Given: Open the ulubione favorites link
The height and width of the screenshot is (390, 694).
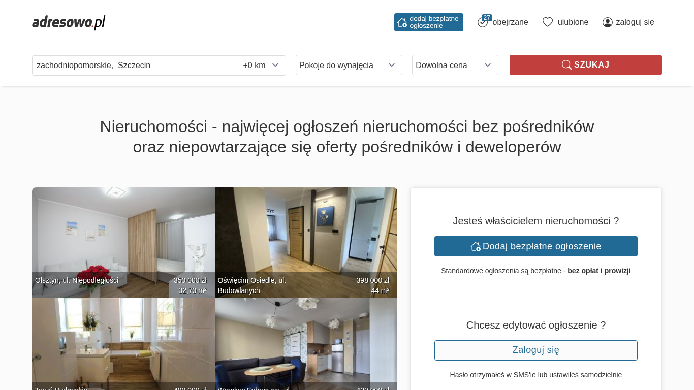Looking at the screenshot, I should coord(573,22).
